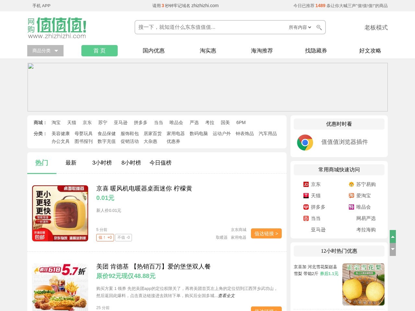Screen dimensions: 415x311
Task: Select the 拼多多 heart icon
Action: [x=306, y=207]
